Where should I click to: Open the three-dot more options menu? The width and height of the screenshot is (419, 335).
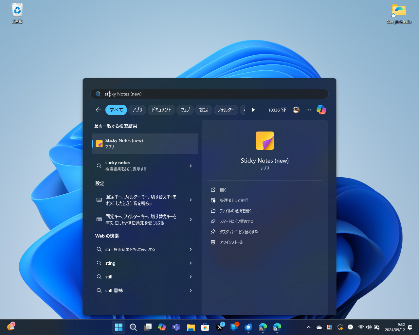pyautogui.click(x=309, y=110)
